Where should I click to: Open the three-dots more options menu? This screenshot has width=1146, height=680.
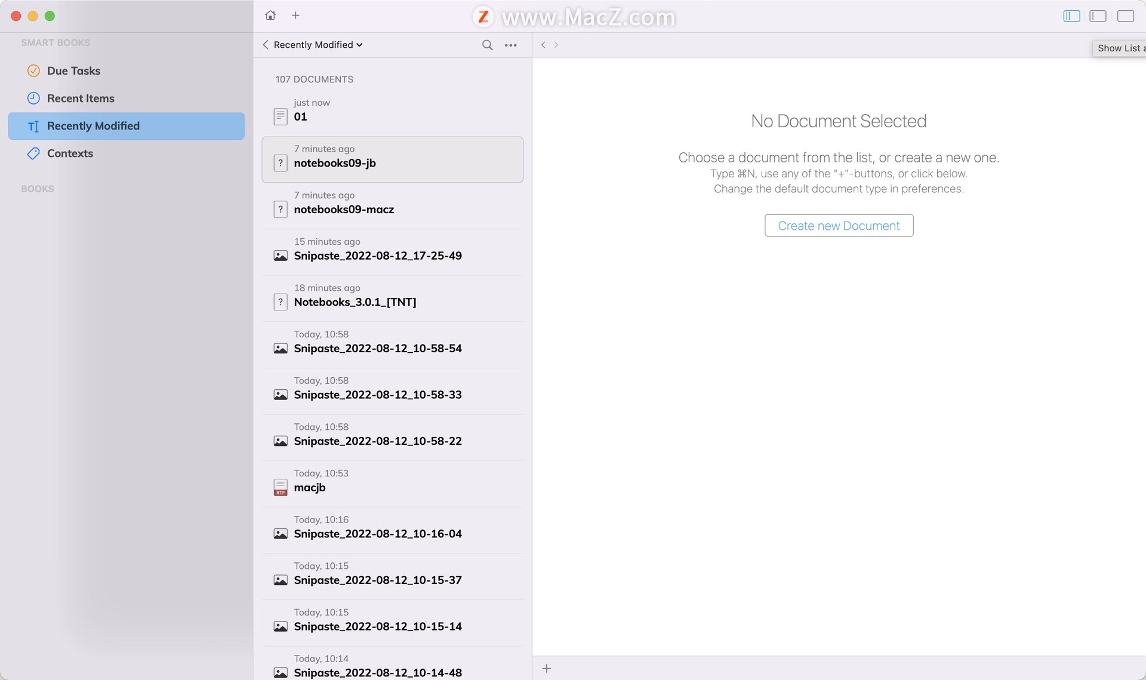click(510, 45)
